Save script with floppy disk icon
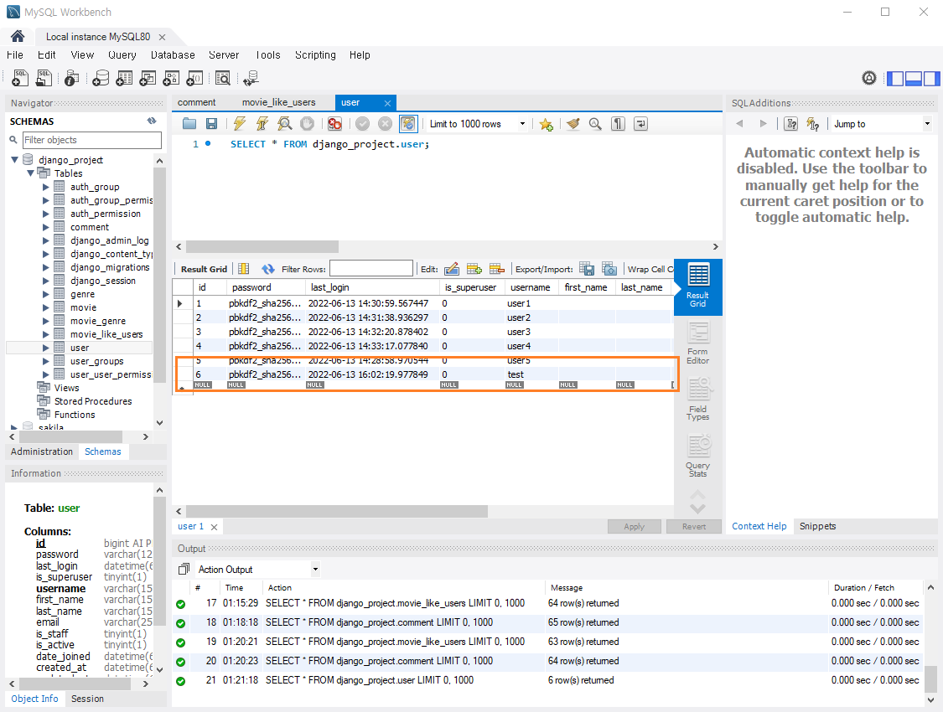943x712 pixels. [x=212, y=124]
